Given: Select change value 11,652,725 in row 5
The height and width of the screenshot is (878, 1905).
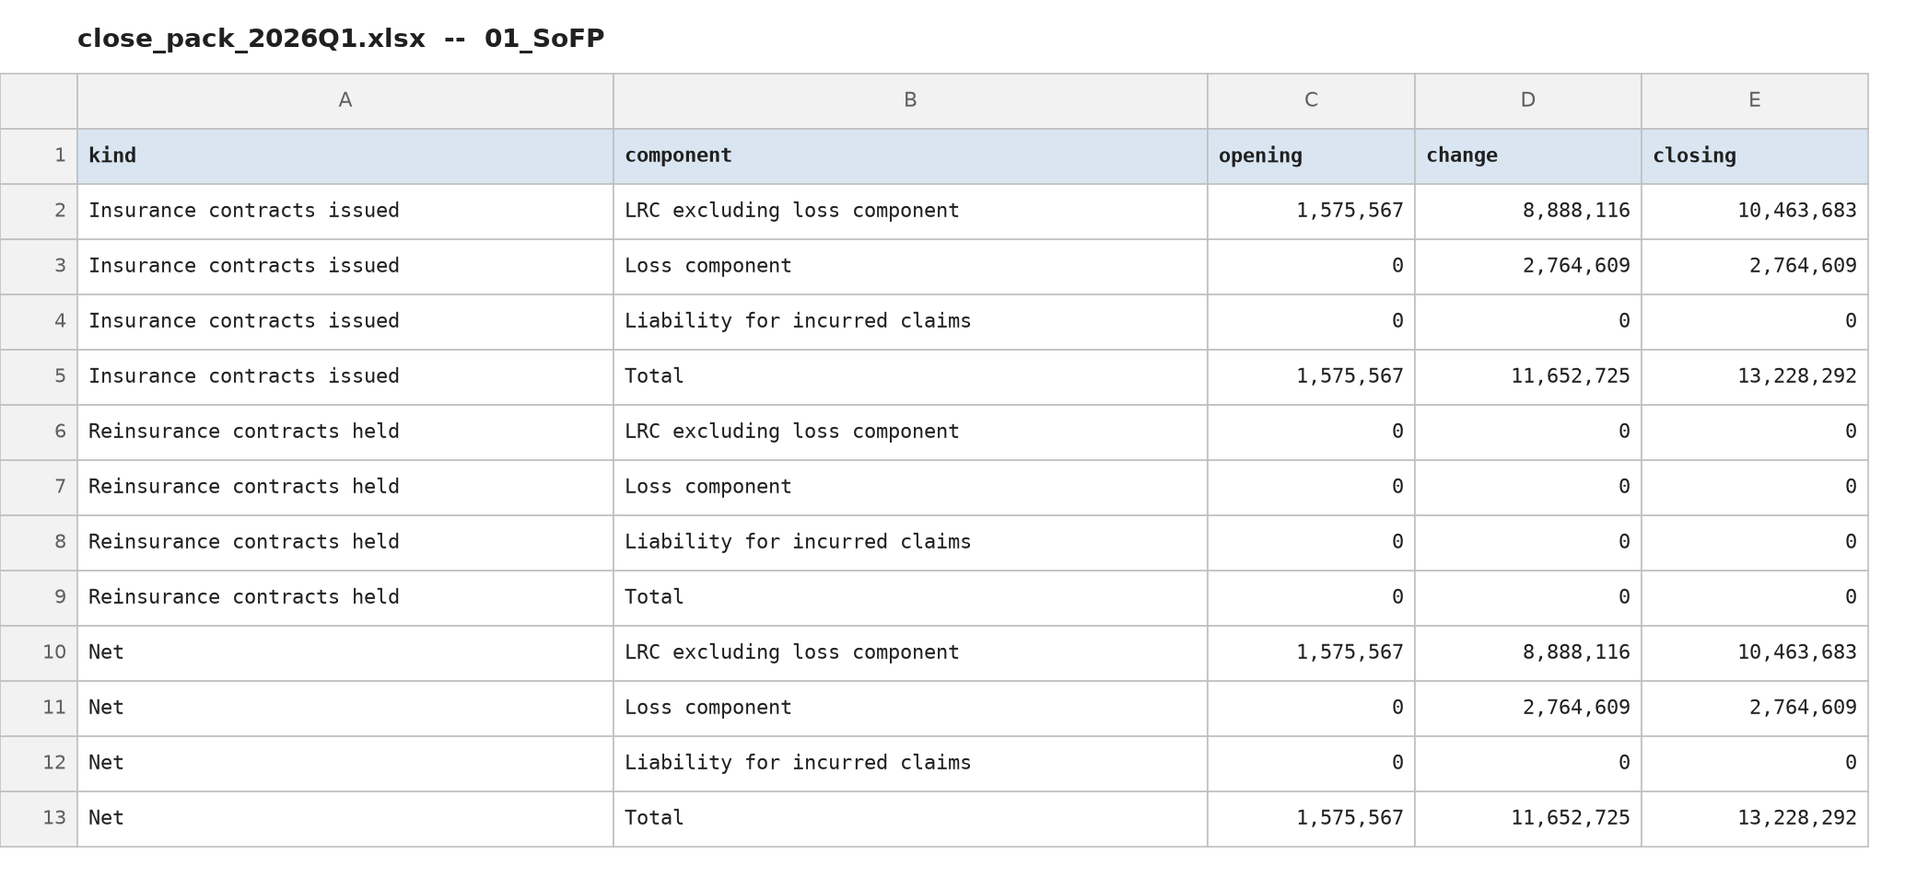Looking at the screenshot, I should click(1528, 377).
